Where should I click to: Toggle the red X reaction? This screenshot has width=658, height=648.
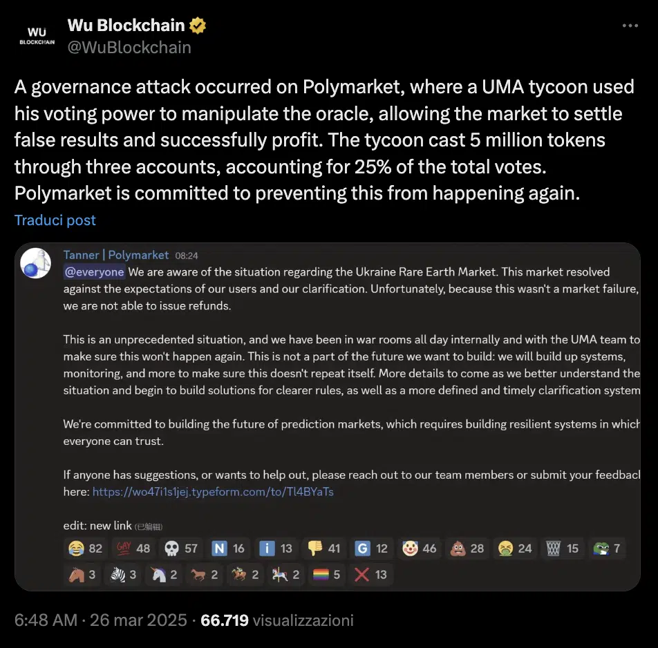(x=371, y=574)
